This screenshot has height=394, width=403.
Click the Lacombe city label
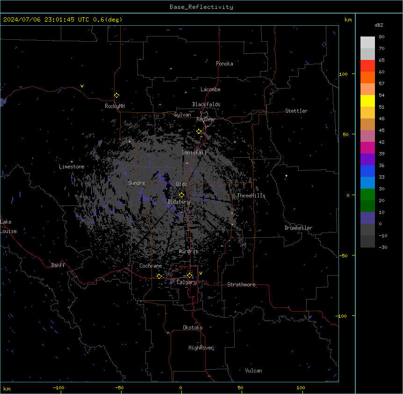[210, 89]
